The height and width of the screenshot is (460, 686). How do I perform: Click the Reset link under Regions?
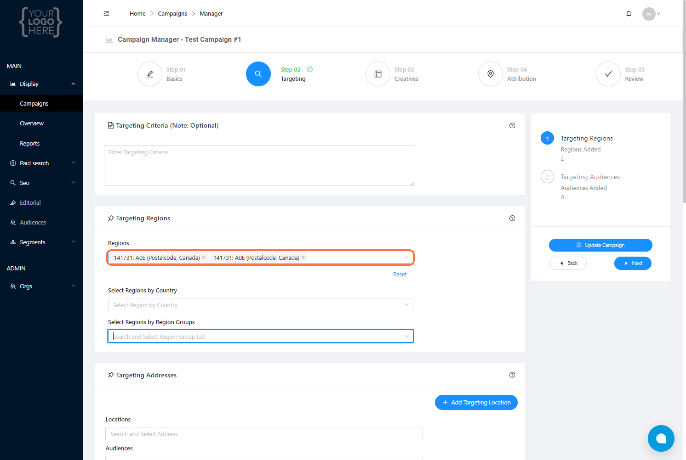coord(400,275)
